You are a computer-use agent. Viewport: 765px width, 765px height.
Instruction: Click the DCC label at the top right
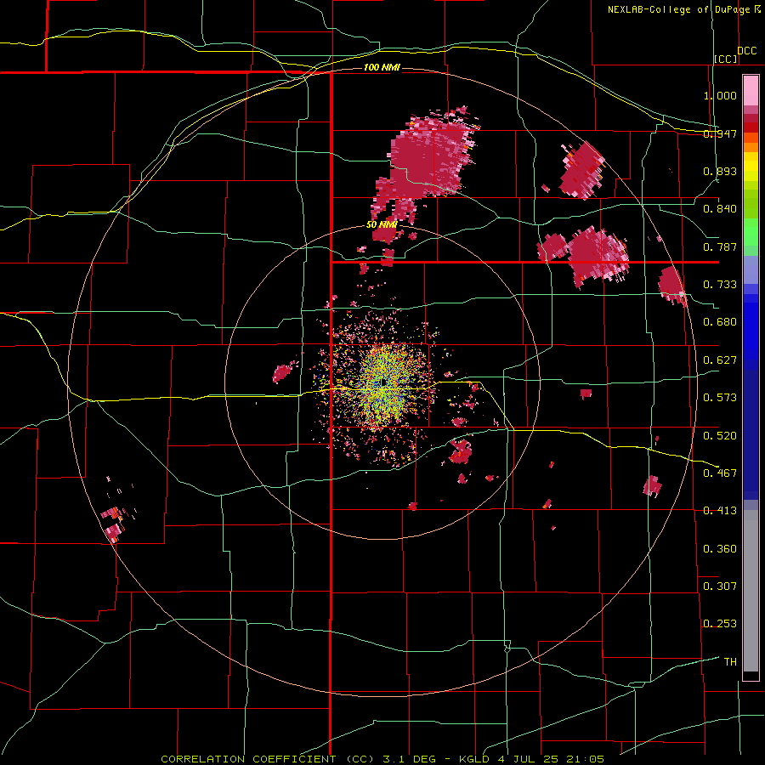pos(747,51)
